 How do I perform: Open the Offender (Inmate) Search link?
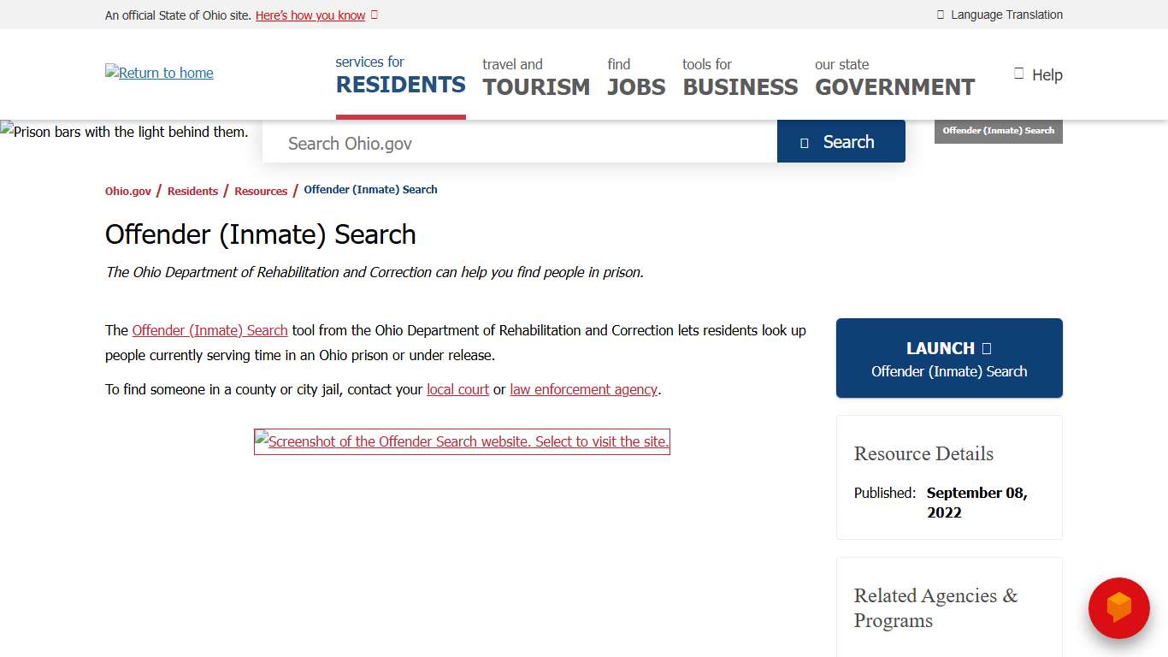pos(210,330)
